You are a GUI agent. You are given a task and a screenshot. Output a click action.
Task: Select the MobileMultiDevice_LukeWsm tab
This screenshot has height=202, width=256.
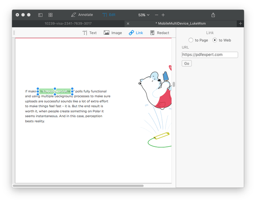click(181, 23)
